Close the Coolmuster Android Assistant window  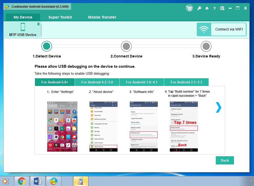point(246,8)
